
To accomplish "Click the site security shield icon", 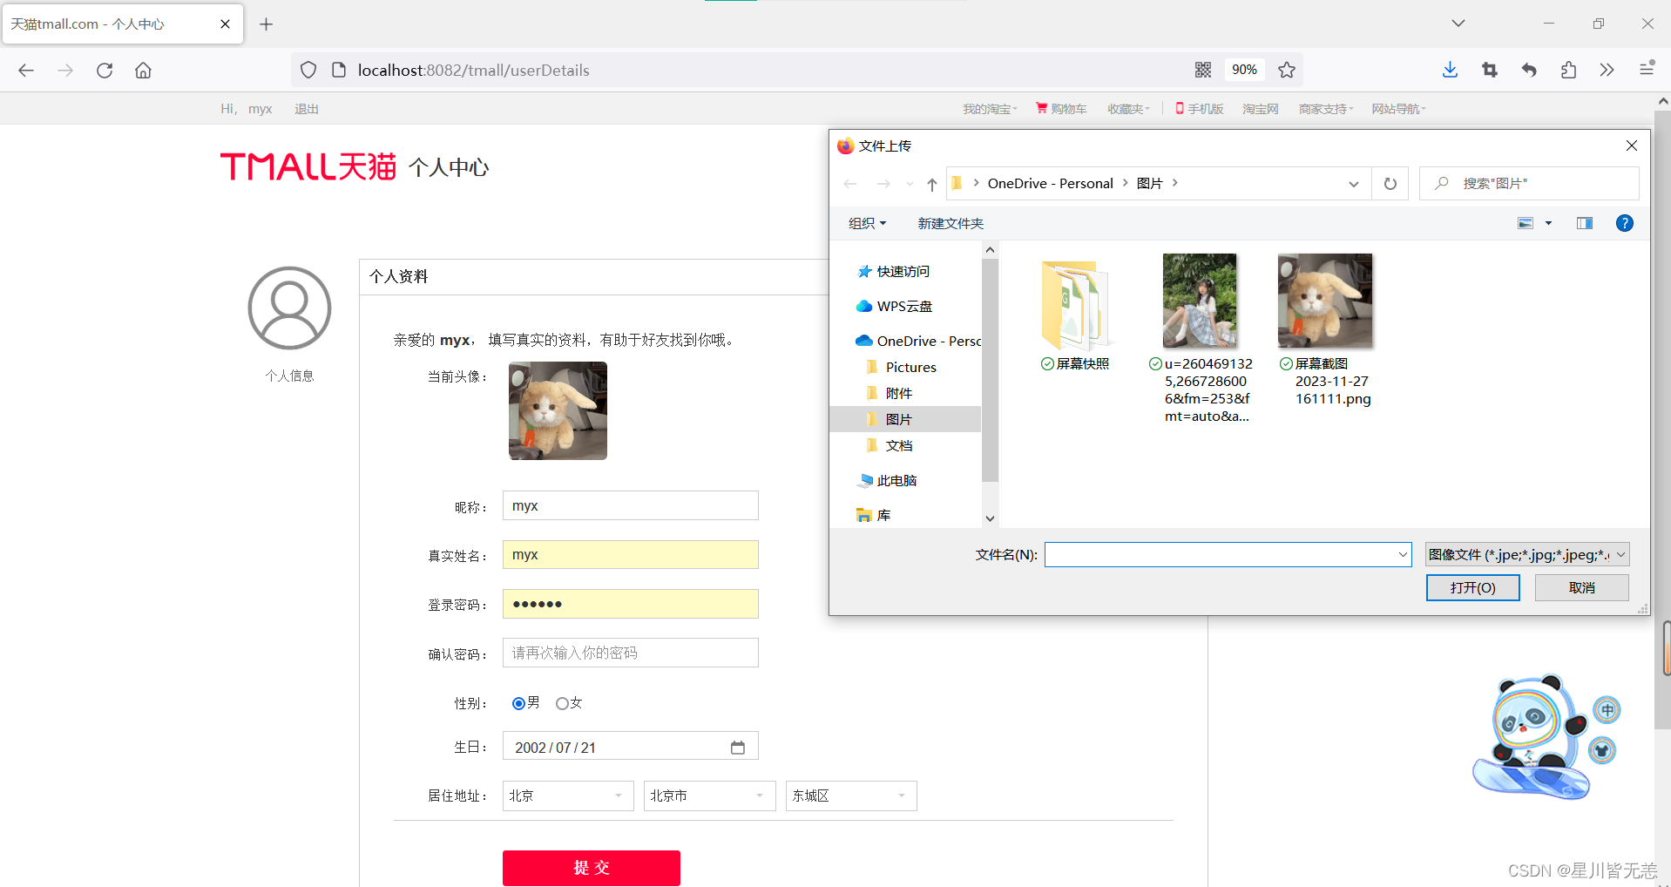I will pos(308,70).
